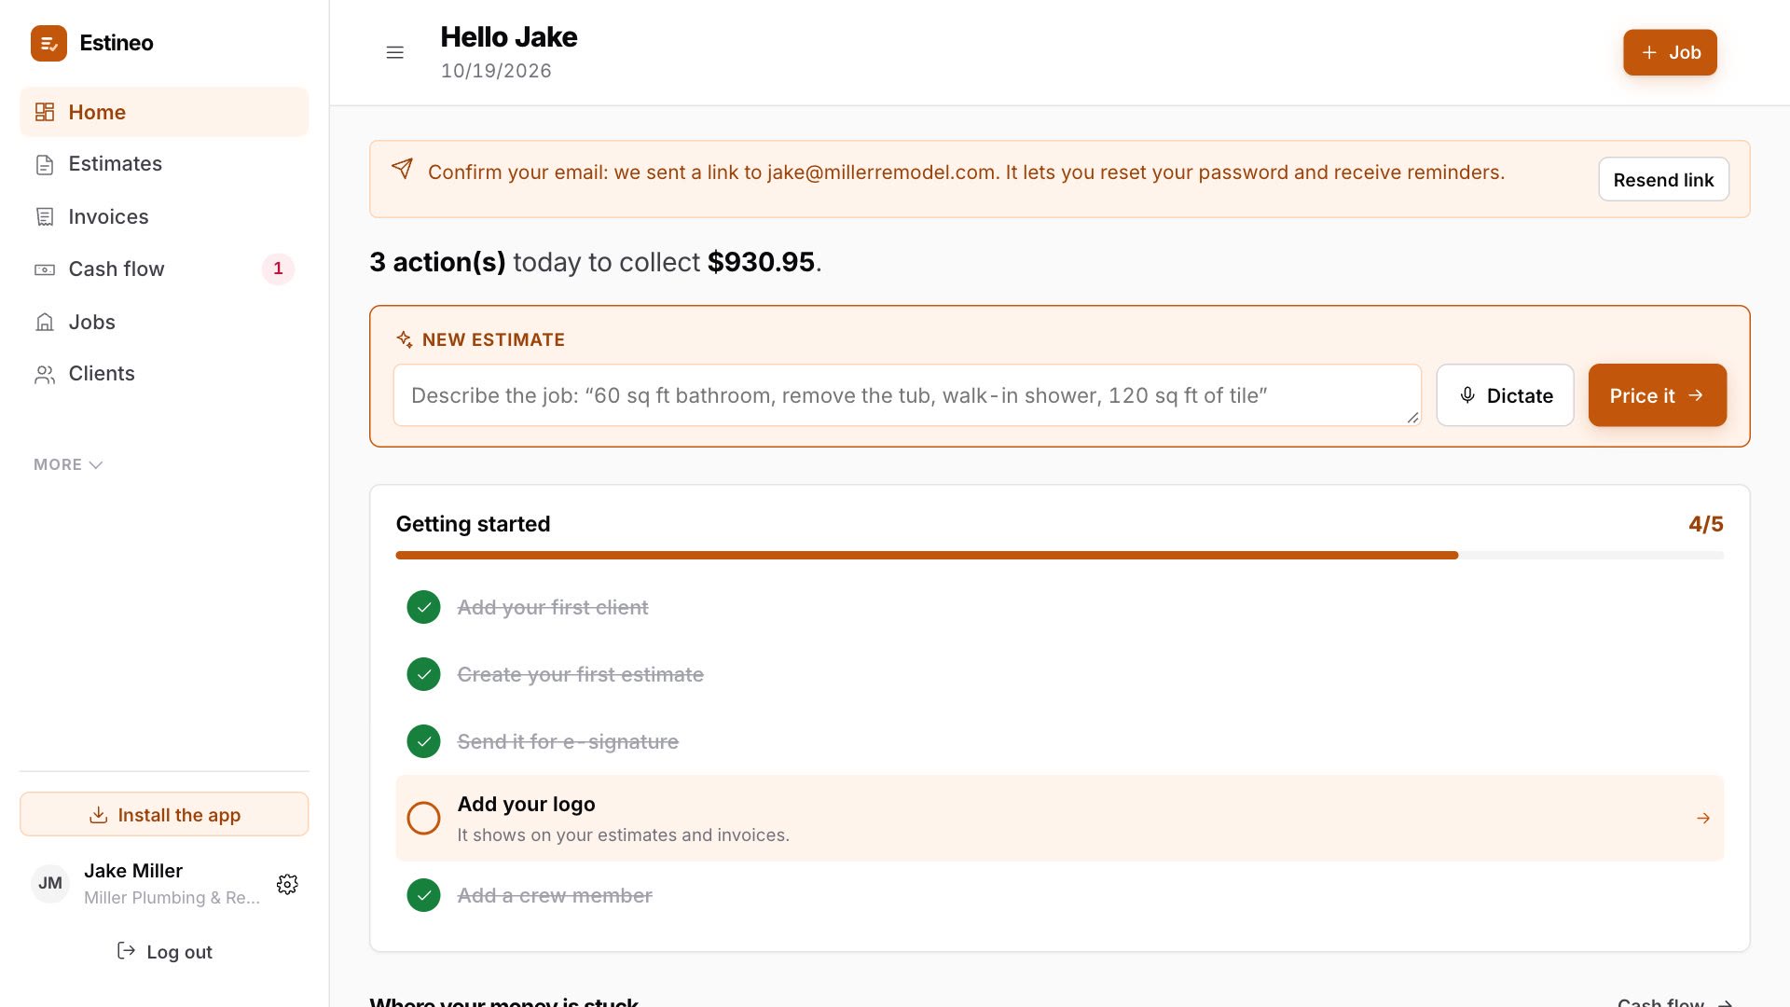Open Cash flow in the sidebar
Screen dimensions: 1790x1007
[164, 269]
